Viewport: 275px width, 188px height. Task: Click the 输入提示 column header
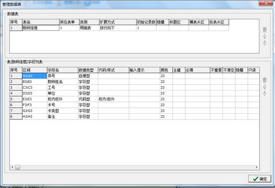144,70
